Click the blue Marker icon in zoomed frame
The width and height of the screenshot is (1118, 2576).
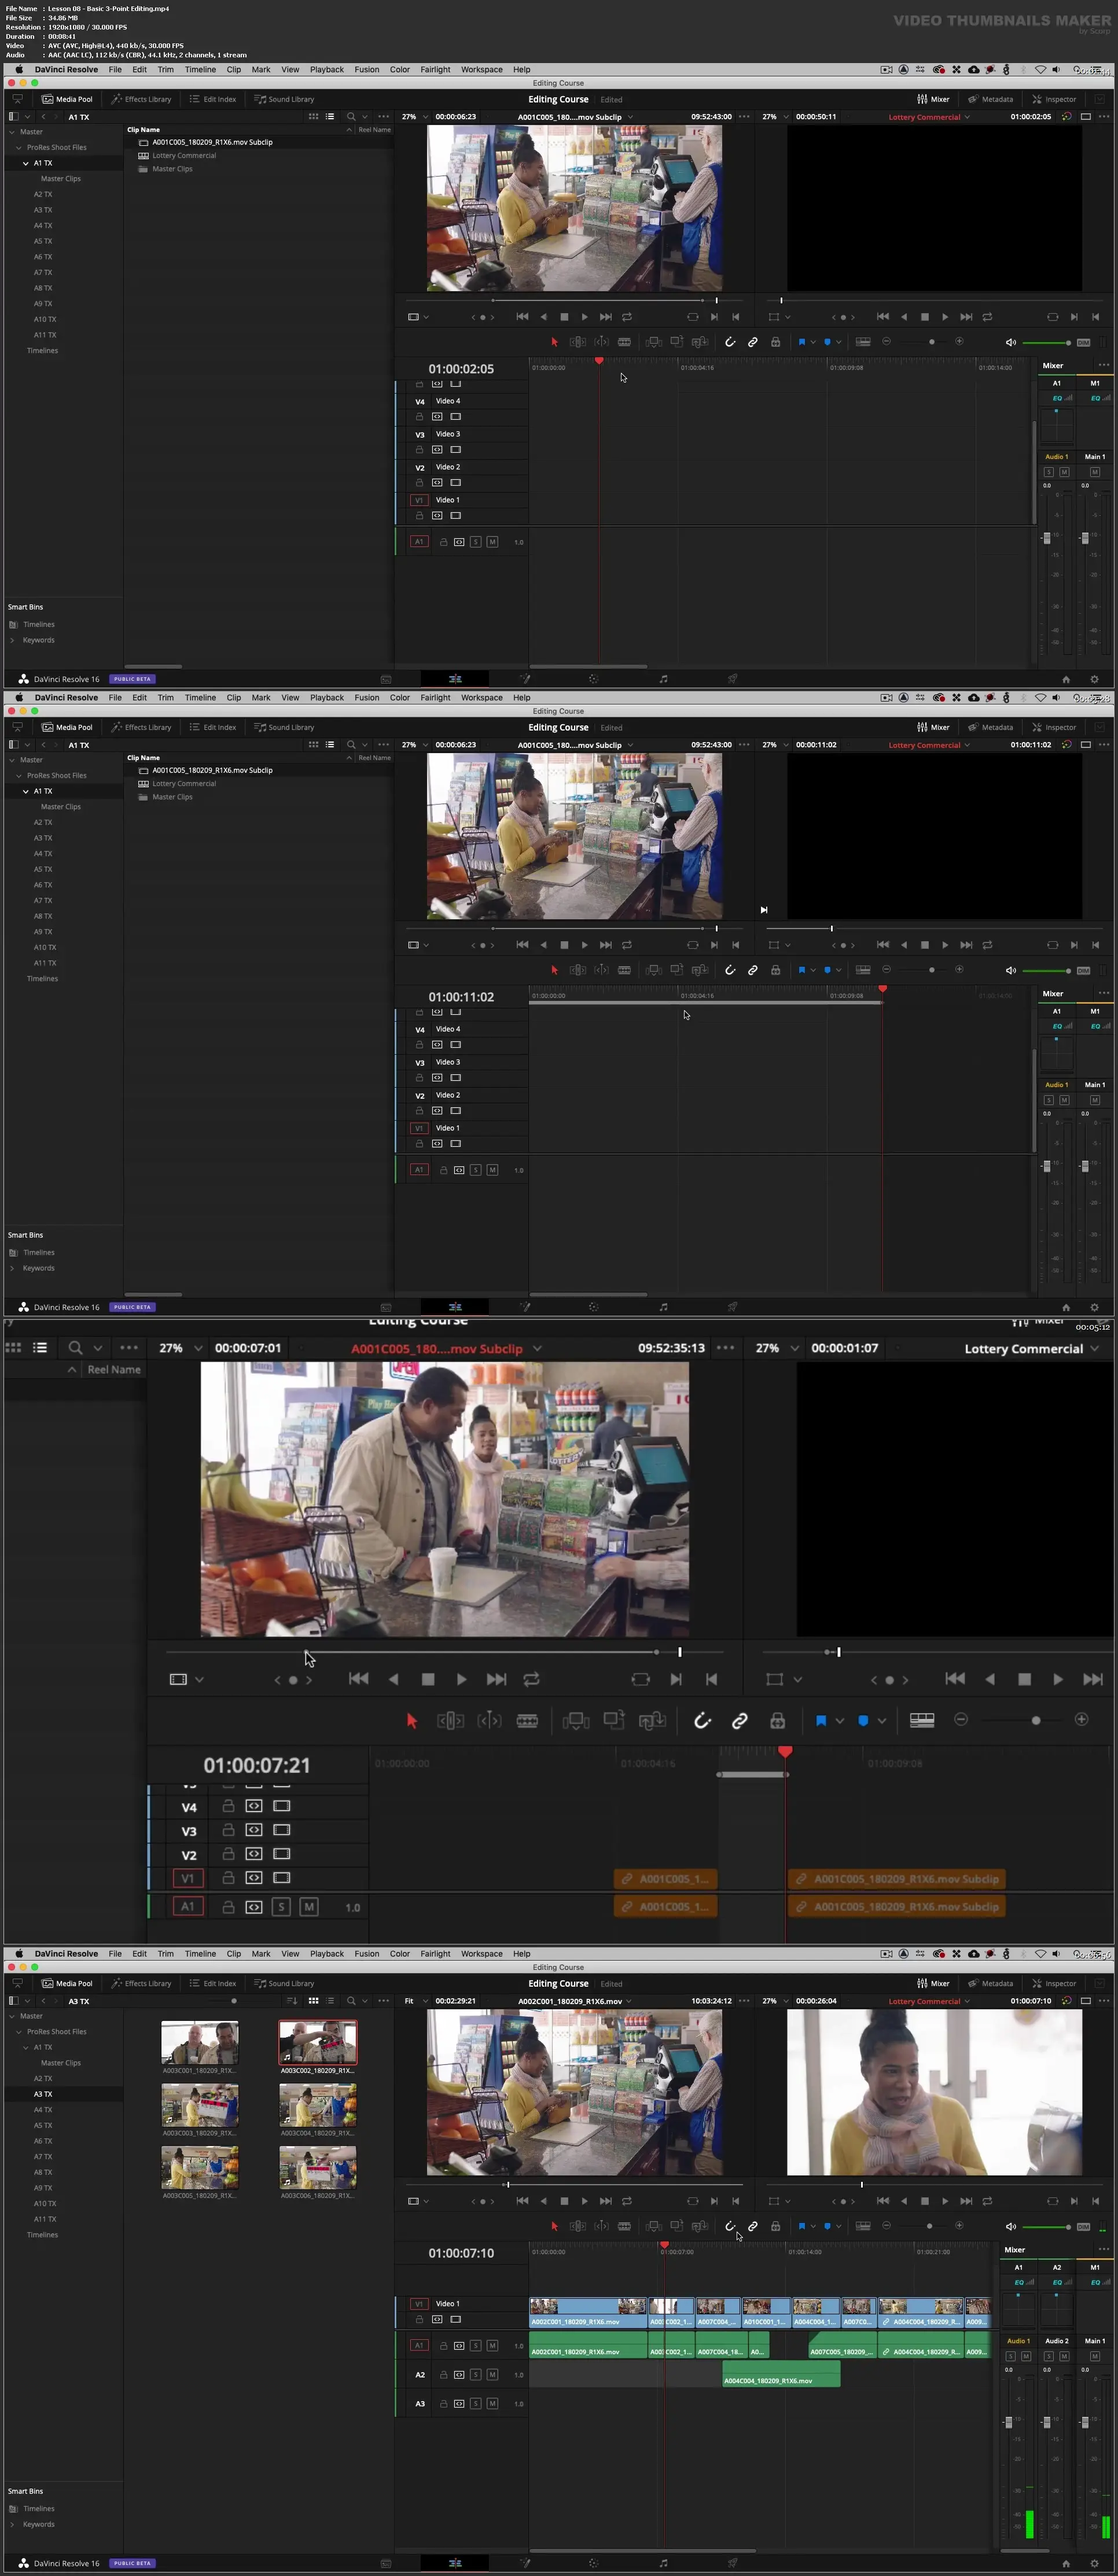863,1720
